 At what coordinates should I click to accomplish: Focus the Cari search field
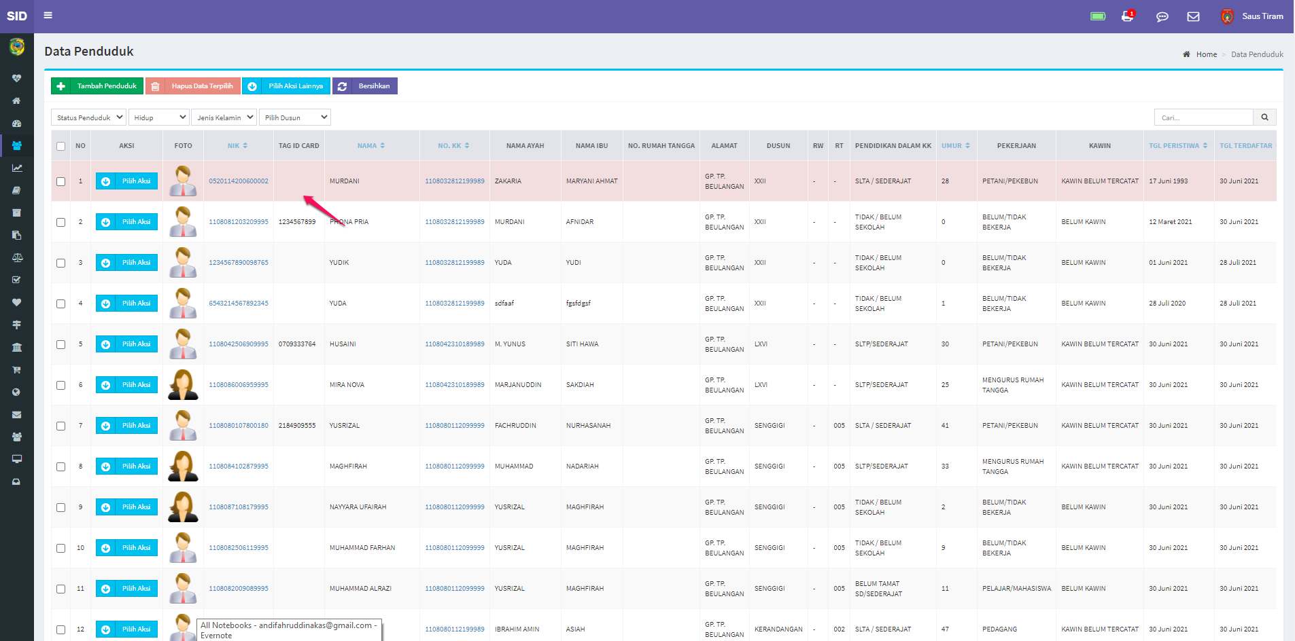click(x=1203, y=117)
